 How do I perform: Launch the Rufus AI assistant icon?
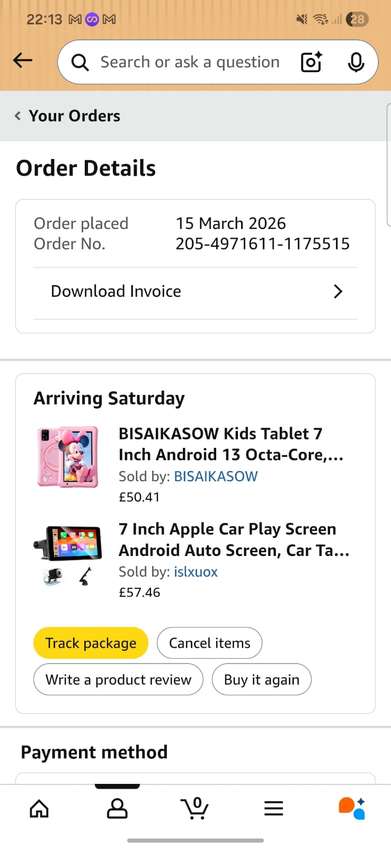351,808
